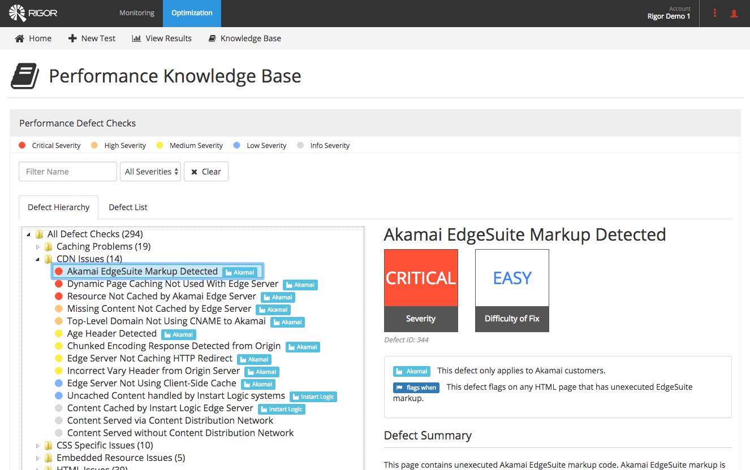Viewport: 750px width, 470px height.
Task: Click Embedded Resource Issues folder icon
Action: (48, 458)
